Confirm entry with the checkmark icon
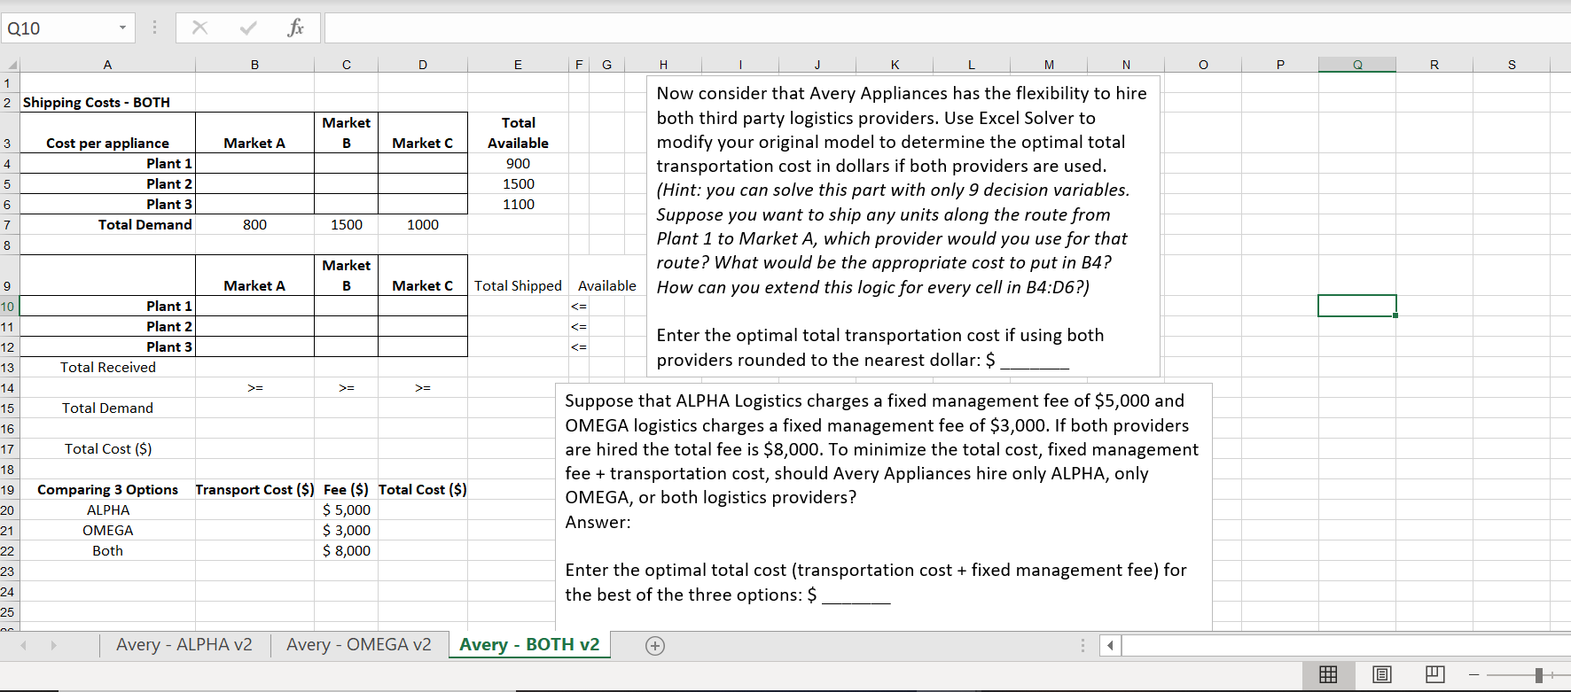Viewport: 1571px width, 692px height. tap(248, 27)
